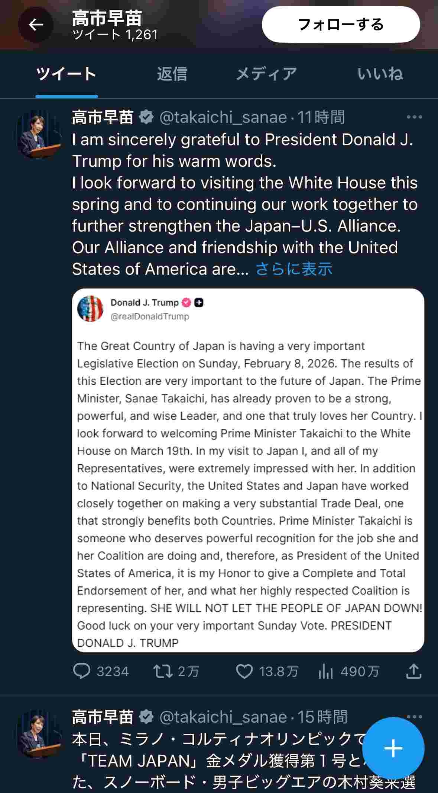Expand tweet text with さらに表示
The image size is (438, 793).
pos(294,269)
